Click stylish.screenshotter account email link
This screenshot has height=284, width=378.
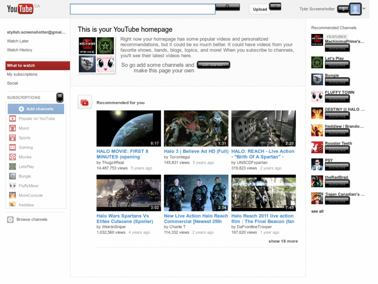(36, 32)
